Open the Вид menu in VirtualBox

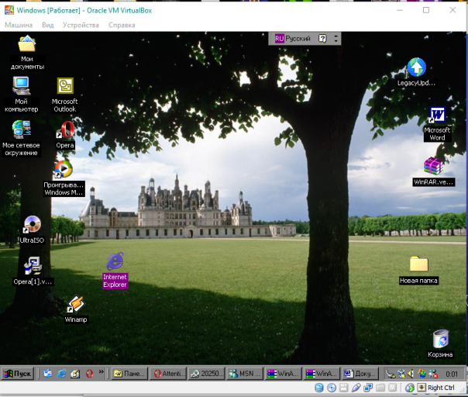pos(48,25)
